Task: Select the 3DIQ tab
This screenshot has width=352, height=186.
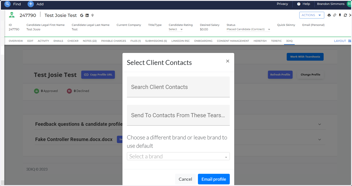Action: pyautogui.click(x=289, y=41)
